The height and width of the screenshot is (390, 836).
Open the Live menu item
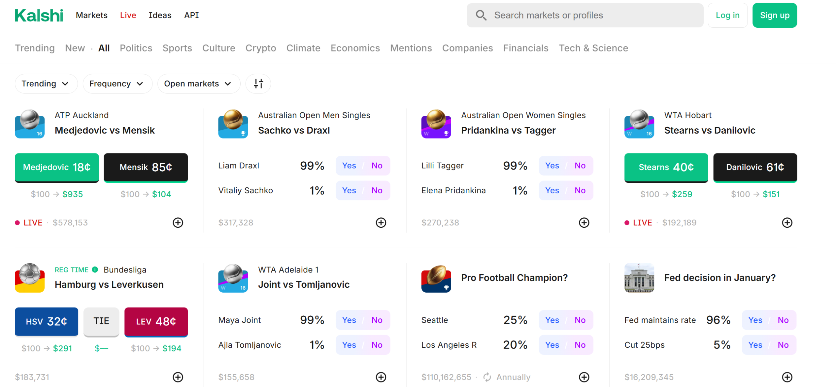pos(128,15)
